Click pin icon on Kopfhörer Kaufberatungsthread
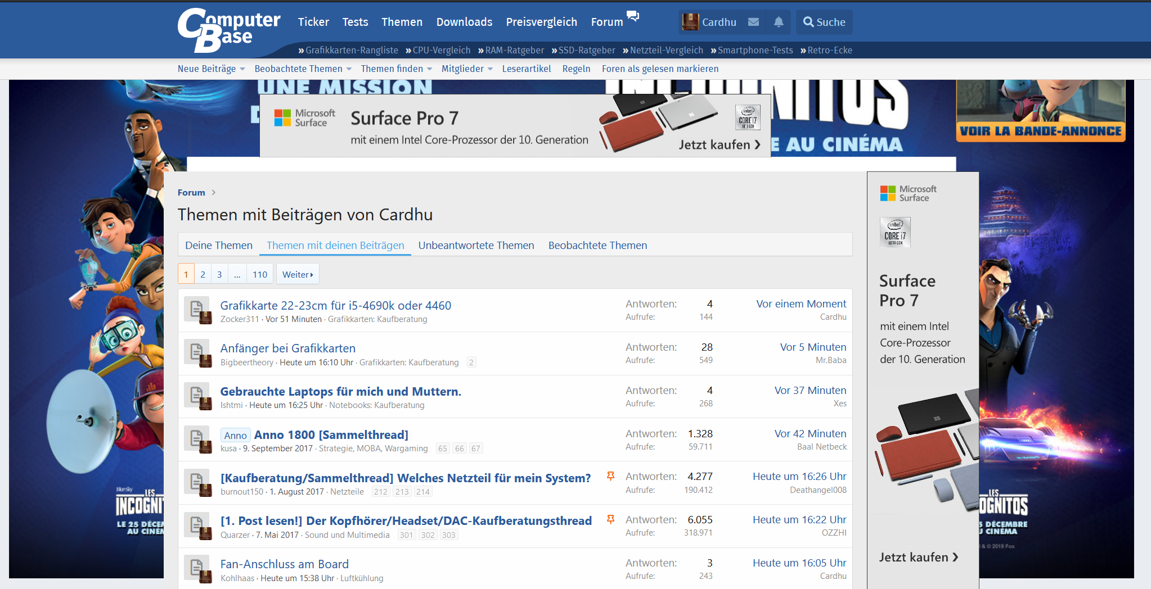Image resolution: width=1151 pixels, height=589 pixels. [610, 519]
